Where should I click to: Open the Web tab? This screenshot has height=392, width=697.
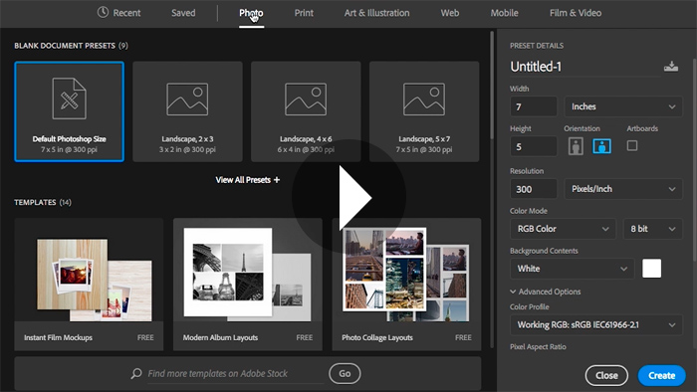point(450,13)
